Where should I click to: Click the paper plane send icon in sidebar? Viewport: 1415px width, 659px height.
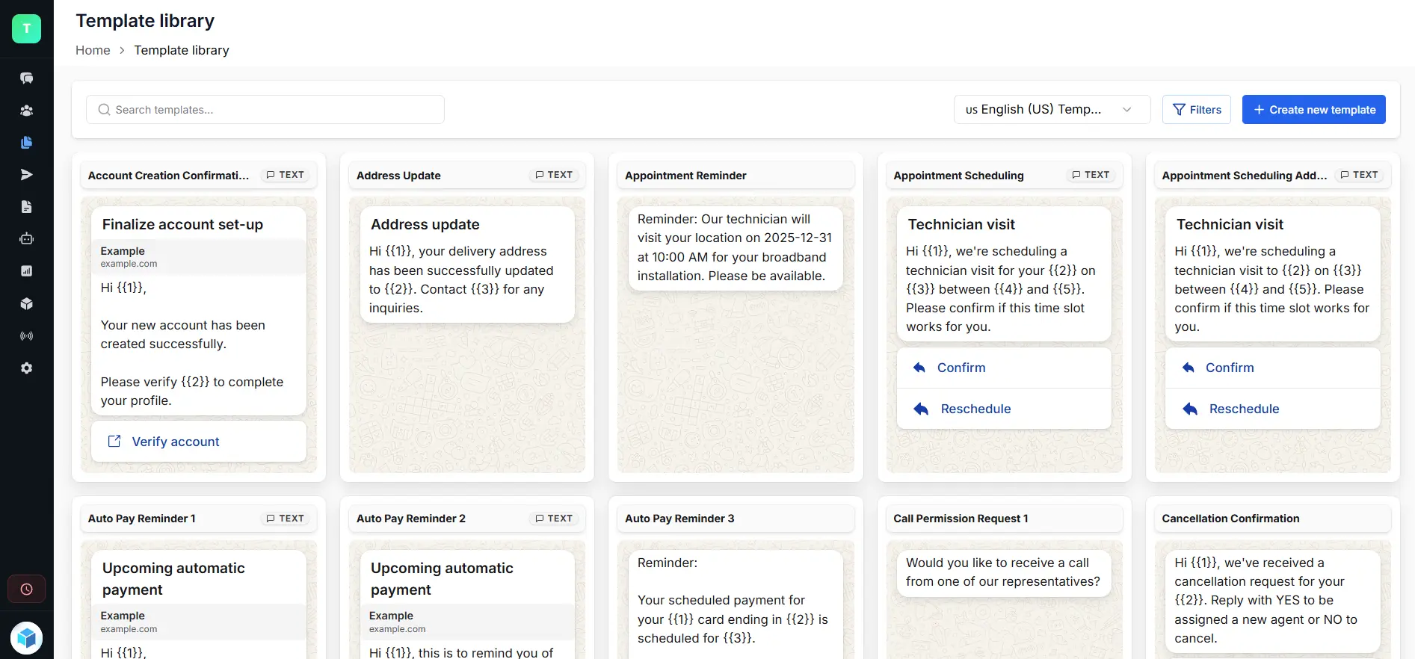pos(26,175)
